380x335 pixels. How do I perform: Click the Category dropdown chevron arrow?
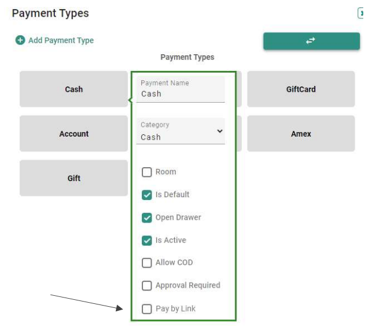point(220,131)
